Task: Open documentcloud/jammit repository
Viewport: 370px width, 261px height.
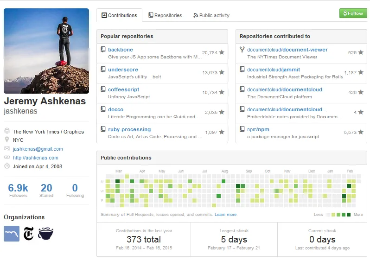Action: pyautogui.click(x=274, y=70)
